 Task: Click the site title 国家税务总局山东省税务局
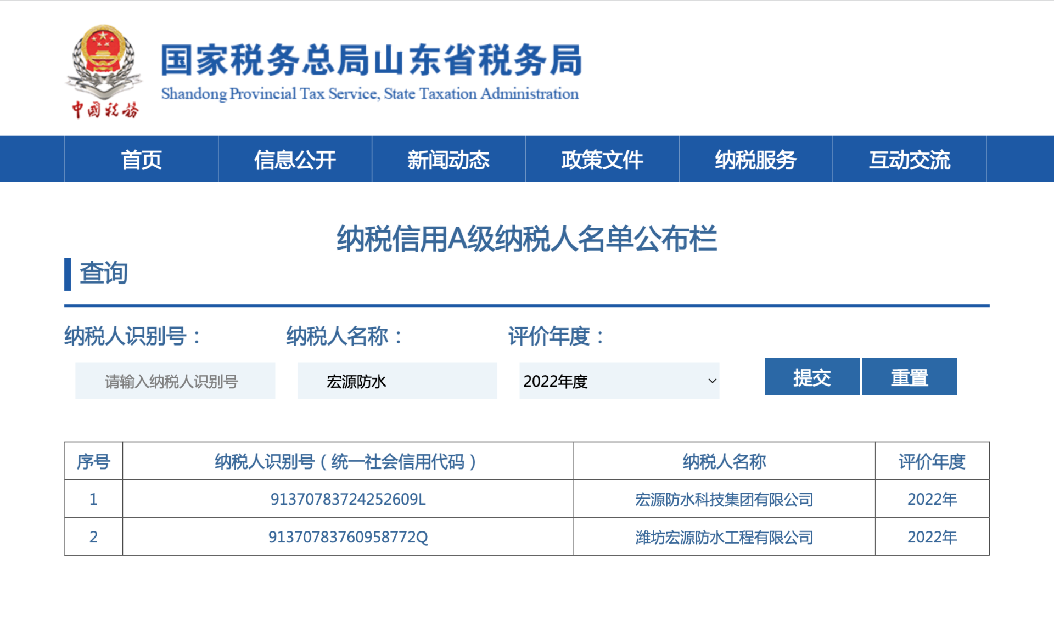(371, 60)
